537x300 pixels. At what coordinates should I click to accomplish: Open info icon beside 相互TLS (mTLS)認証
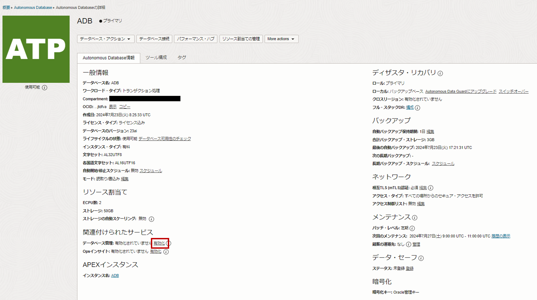(431, 188)
